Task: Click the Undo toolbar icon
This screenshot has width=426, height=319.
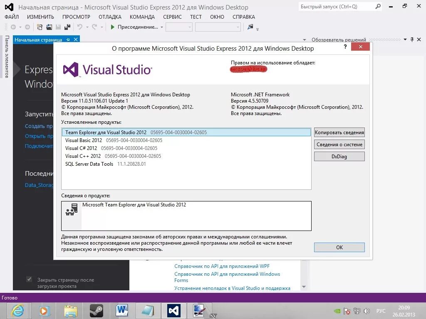Action: [x=80, y=27]
